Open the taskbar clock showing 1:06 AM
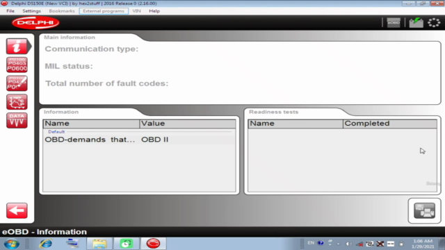Viewport: 445px width, 250px height. (423, 244)
